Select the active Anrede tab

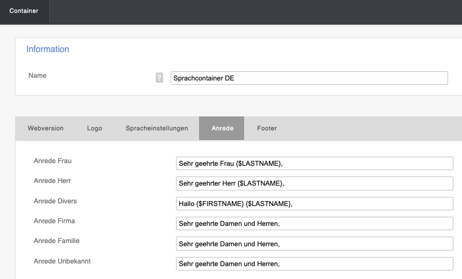(x=222, y=128)
